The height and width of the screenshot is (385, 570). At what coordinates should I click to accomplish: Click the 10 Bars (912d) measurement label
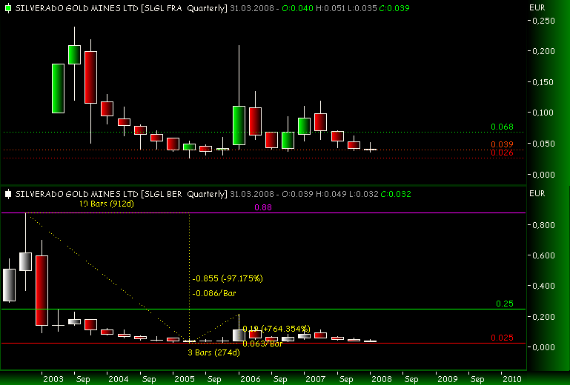pos(107,204)
